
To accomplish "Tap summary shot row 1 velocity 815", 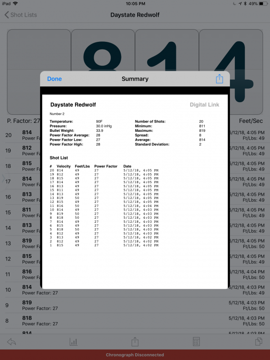I will 104,245.
